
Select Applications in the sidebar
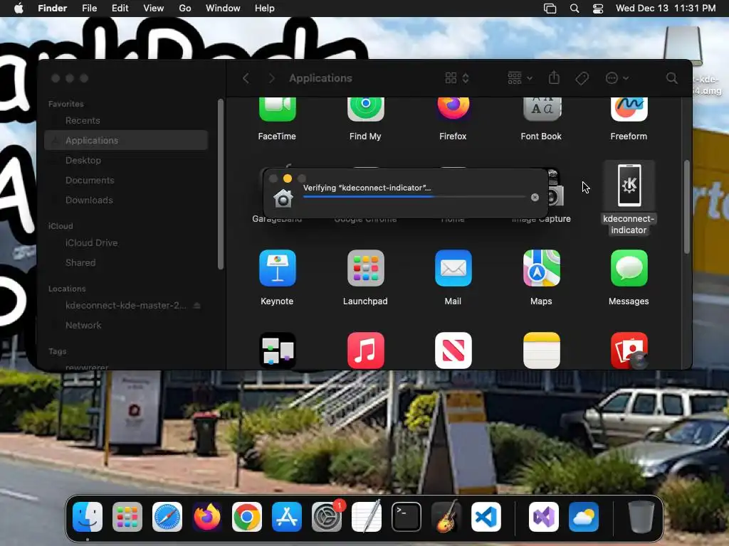pos(126,140)
